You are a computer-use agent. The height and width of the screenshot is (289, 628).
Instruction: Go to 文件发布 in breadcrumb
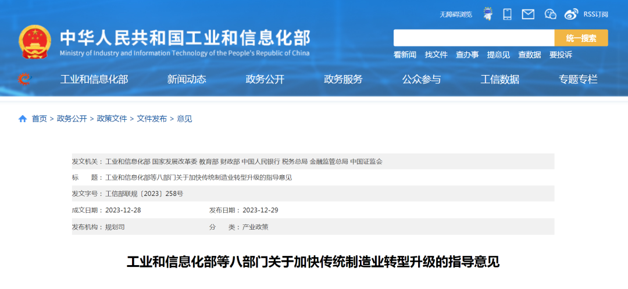click(152, 119)
